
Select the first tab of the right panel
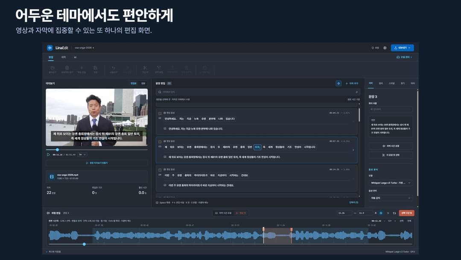point(371,83)
